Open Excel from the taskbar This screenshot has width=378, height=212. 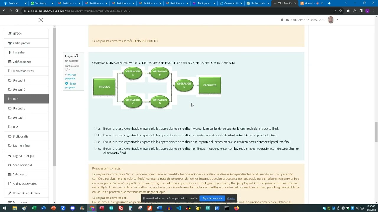coord(34,208)
